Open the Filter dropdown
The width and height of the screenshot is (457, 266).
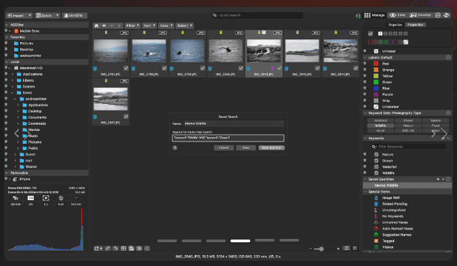133,26
